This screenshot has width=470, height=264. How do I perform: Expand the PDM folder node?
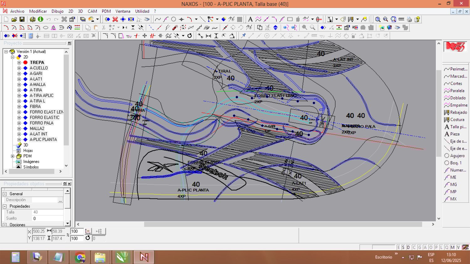tap(13, 156)
